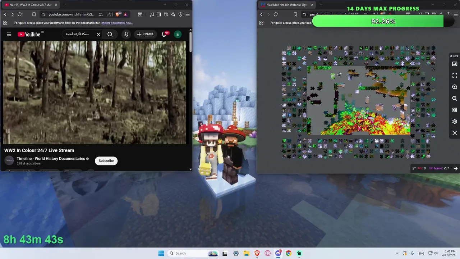This screenshot has height=259, width=460.
Task: Open Brave Leo AI sparkle icon
Action: click(173, 14)
